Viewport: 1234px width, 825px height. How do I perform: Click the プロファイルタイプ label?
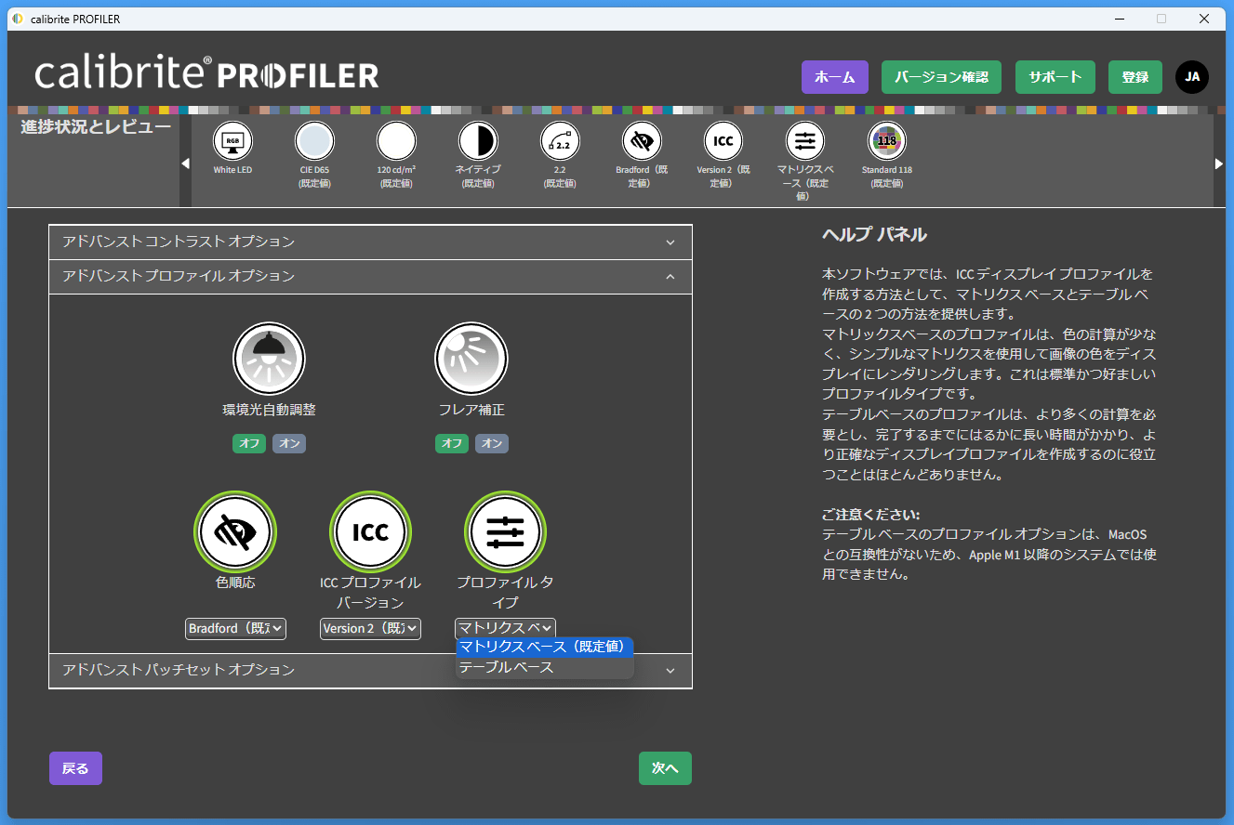pyautogui.click(x=506, y=593)
